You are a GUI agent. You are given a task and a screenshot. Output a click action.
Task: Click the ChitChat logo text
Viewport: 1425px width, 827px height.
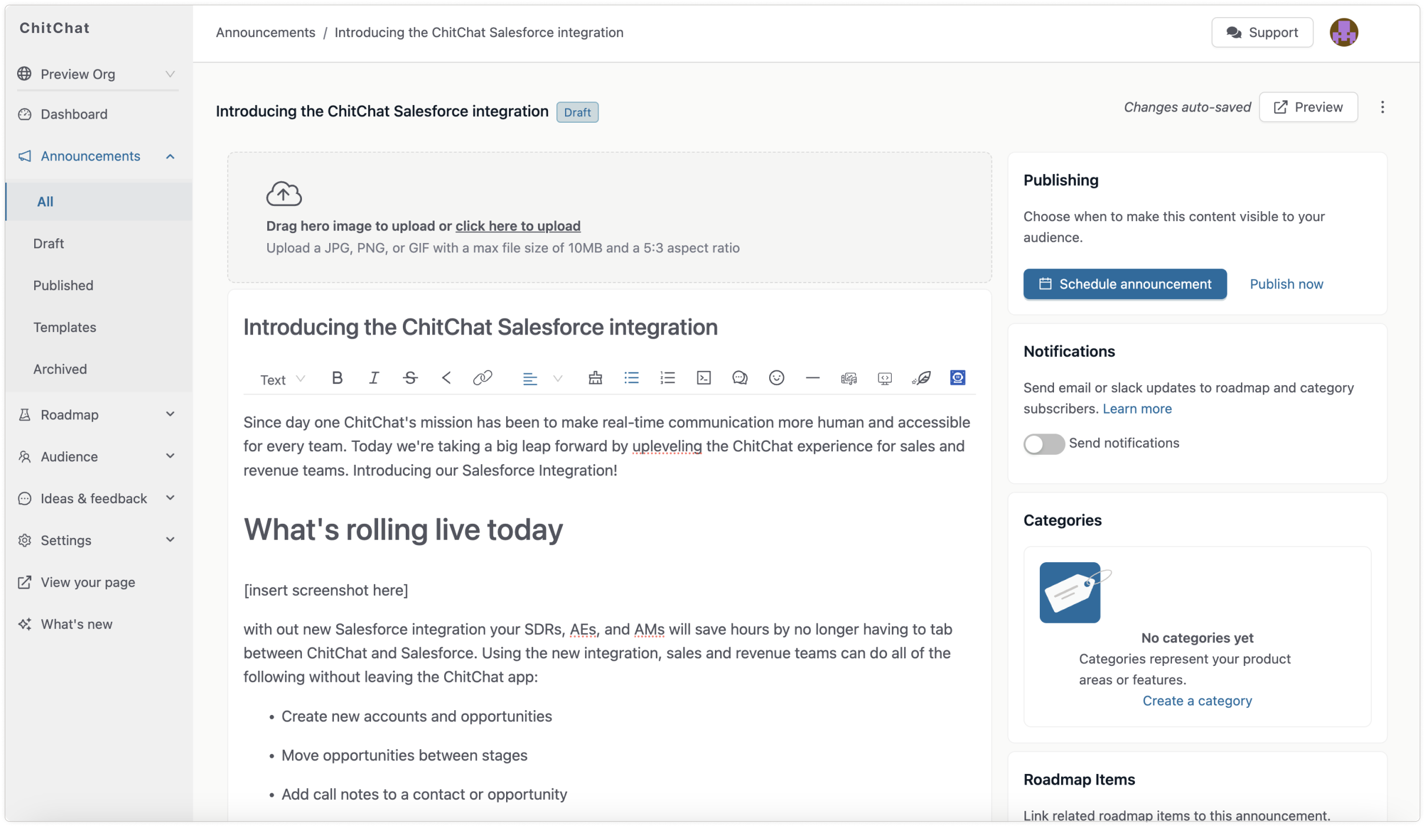[54, 28]
